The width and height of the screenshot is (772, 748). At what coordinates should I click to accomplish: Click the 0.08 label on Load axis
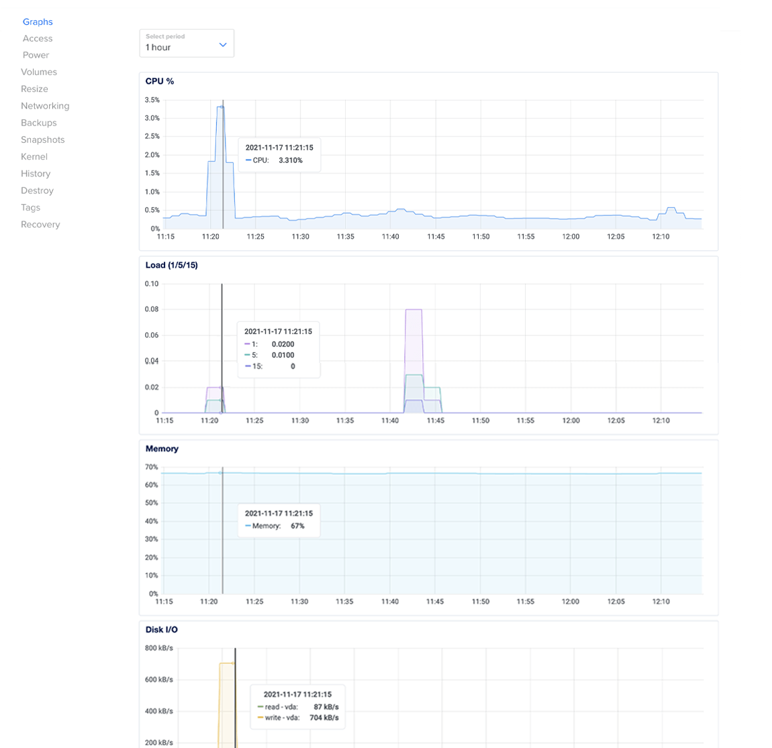pos(152,309)
